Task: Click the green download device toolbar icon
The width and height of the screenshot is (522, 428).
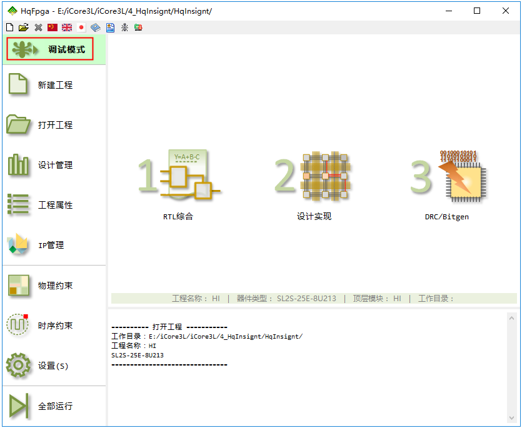Action: [138, 27]
